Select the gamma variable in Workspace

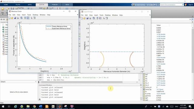coord(148,96)
